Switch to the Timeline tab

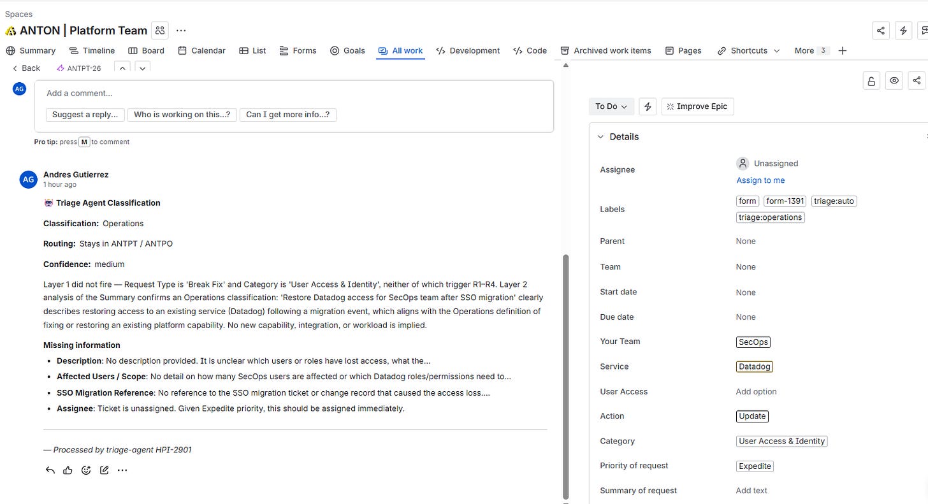tap(92, 50)
